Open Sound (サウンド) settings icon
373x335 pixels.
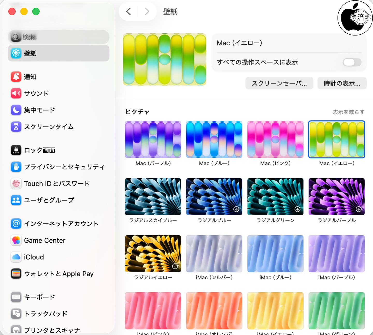pyautogui.click(x=16, y=93)
